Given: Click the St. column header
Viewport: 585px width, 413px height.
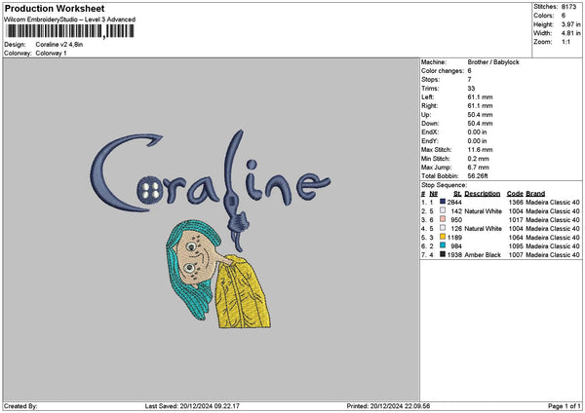Looking at the screenshot, I should [457, 194].
